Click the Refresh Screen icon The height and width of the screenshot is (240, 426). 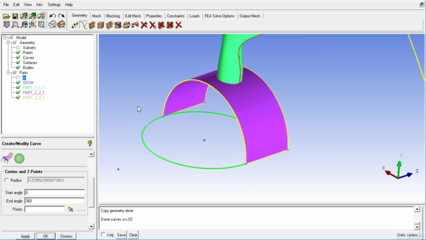point(41,25)
